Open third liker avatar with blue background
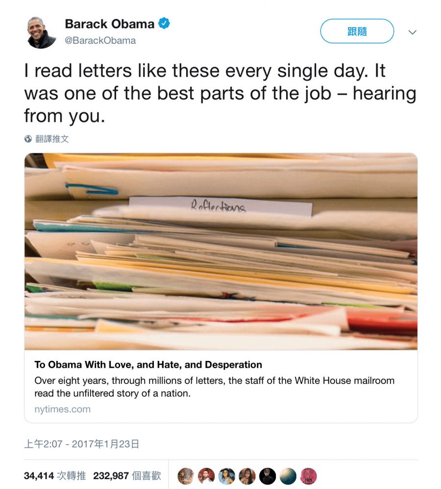The width and height of the screenshot is (441, 489). click(x=226, y=476)
